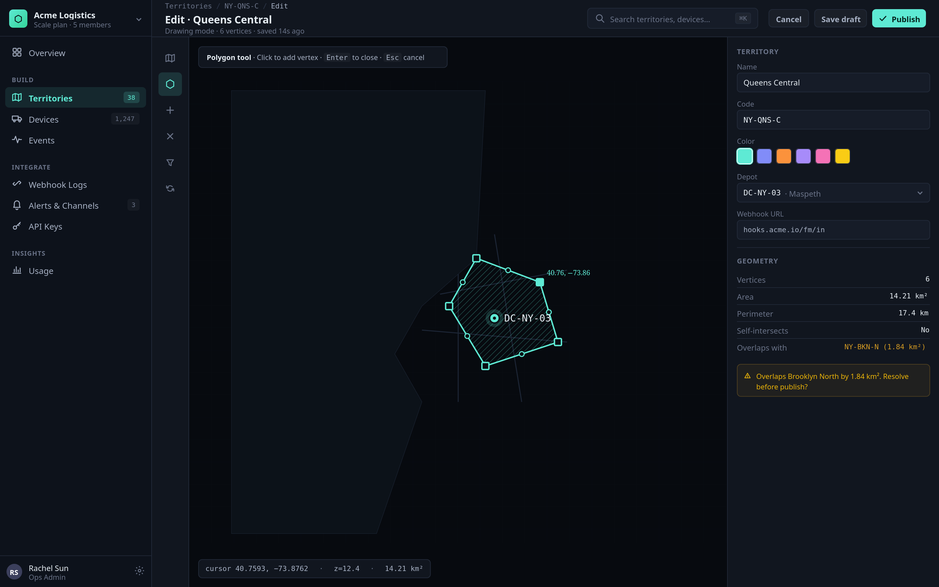939x587 pixels.
Task: Go to the Territories section
Action: (x=75, y=98)
